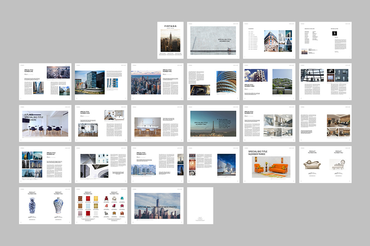Image resolution: width=370 pixels, height=246 pixels.
Task: Click the SPECIAL TITLE NUMBER SIX heading
Action: 51,153
